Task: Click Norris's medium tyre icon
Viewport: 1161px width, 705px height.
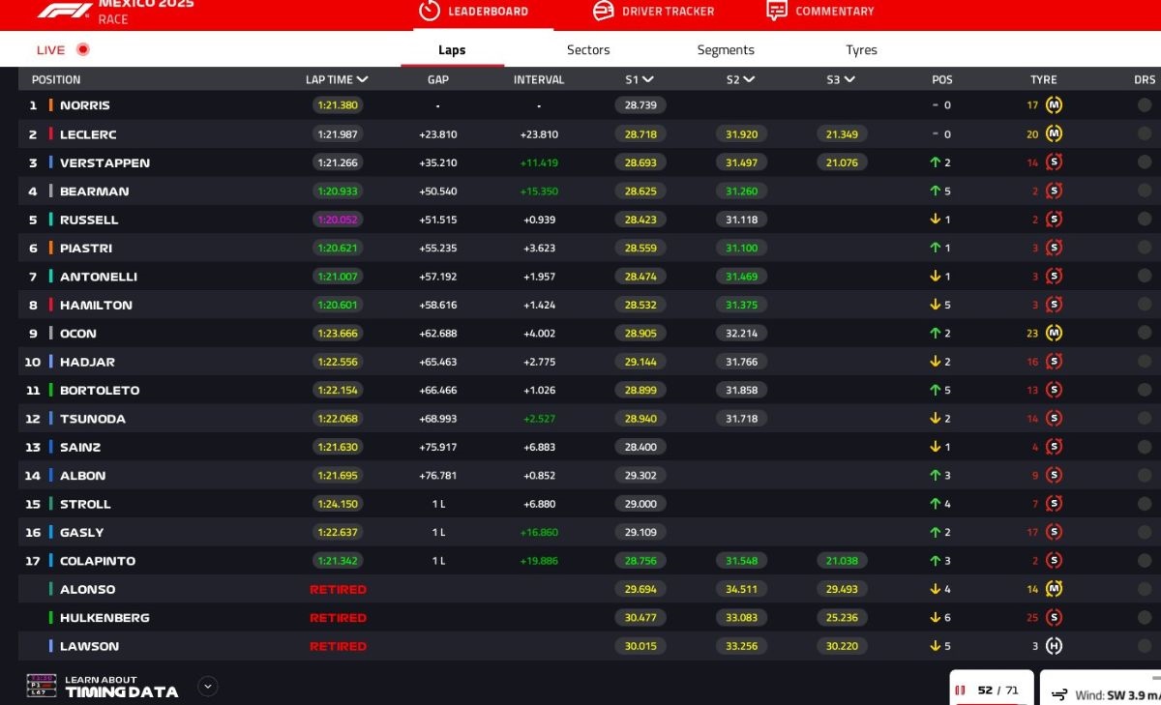Action: click(x=1054, y=105)
